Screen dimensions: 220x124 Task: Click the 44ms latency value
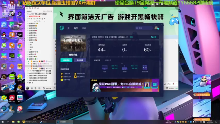pyautogui.click(x=102, y=50)
